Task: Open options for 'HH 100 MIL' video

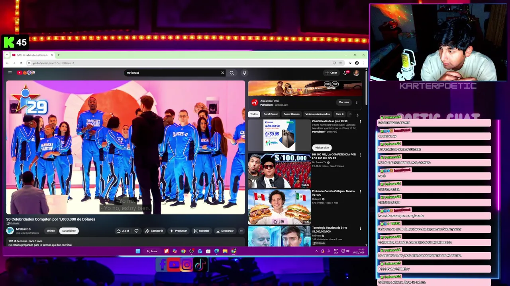Action: pos(360,155)
